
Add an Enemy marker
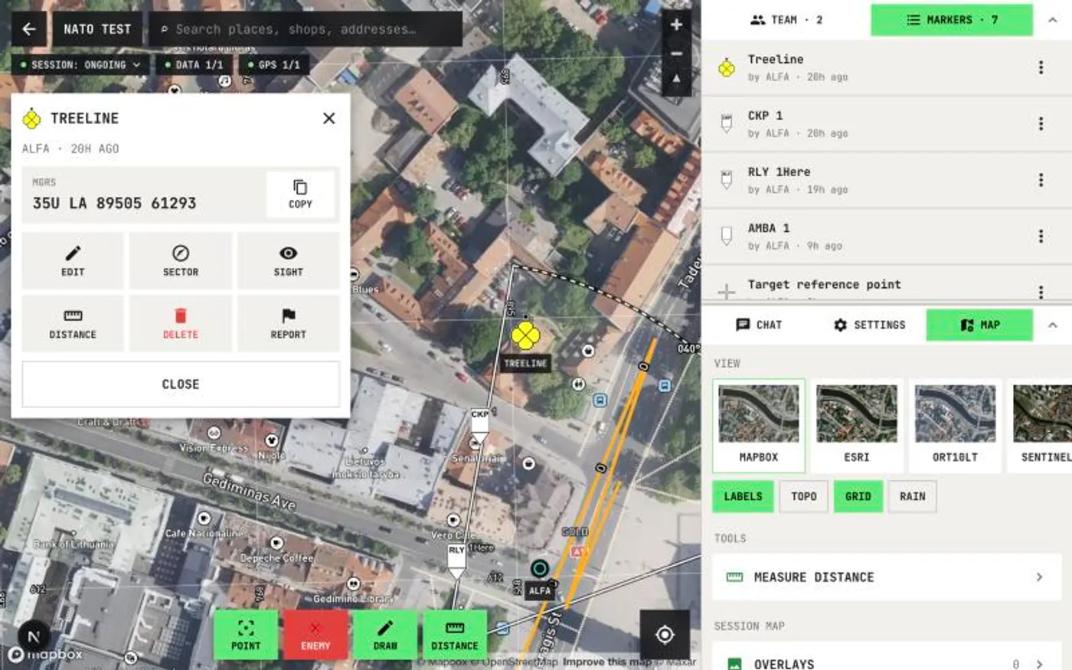315,635
